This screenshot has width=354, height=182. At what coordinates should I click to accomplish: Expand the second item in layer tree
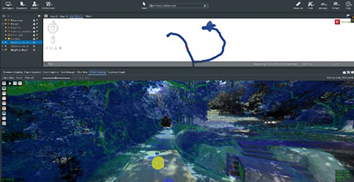click(3, 24)
